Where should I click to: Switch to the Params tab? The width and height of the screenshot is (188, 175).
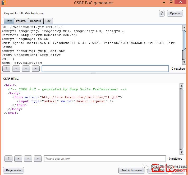click(21, 21)
